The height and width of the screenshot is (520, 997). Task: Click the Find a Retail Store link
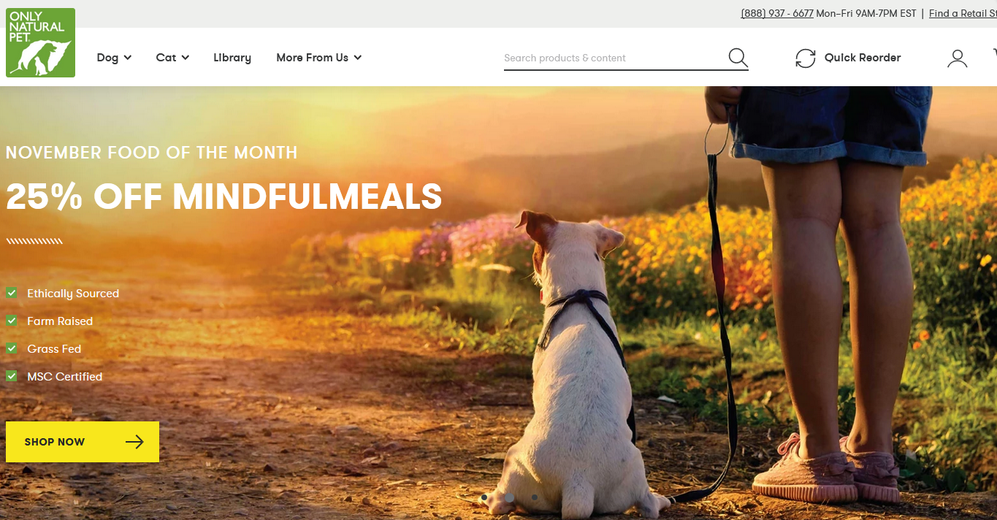point(963,13)
